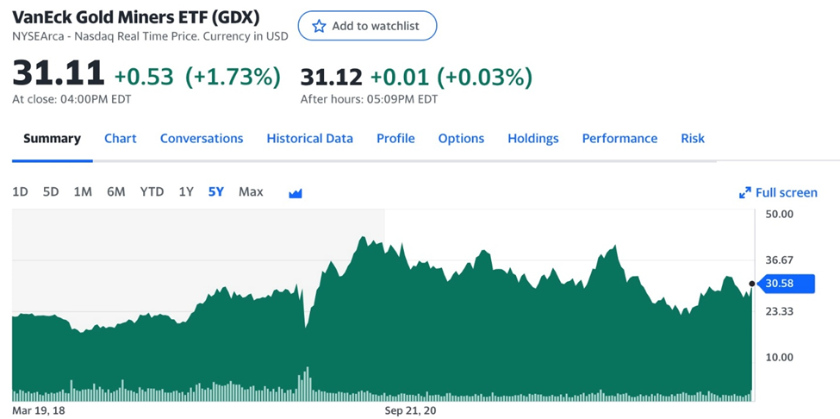Select the 5D time range
The height and width of the screenshot is (419, 840).
tap(51, 191)
